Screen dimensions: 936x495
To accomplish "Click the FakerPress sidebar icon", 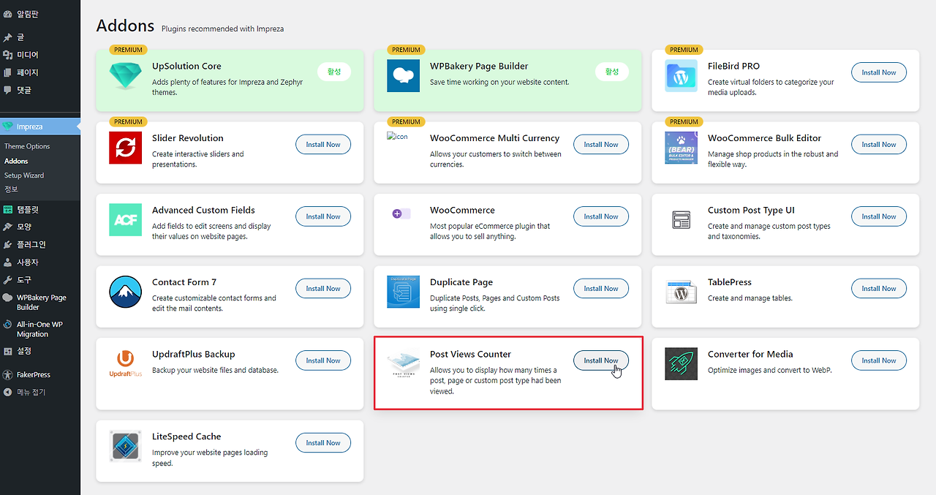I will click(x=8, y=374).
